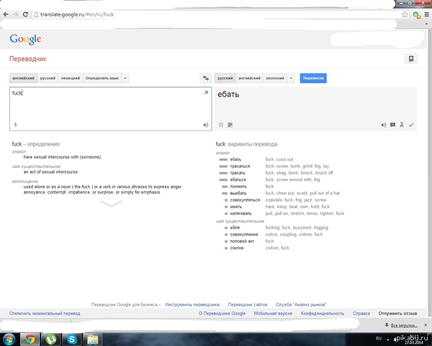Click RU language indicator in system tray
The image size is (432, 346).
[379, 339]
